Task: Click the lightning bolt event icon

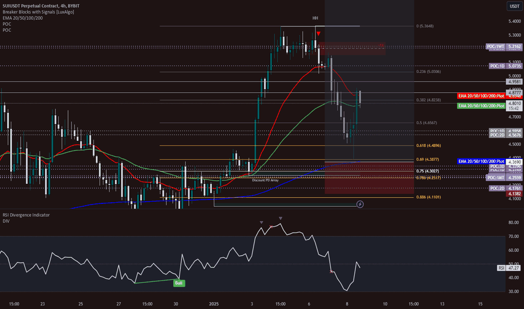Action: click(x=360, y=204)
